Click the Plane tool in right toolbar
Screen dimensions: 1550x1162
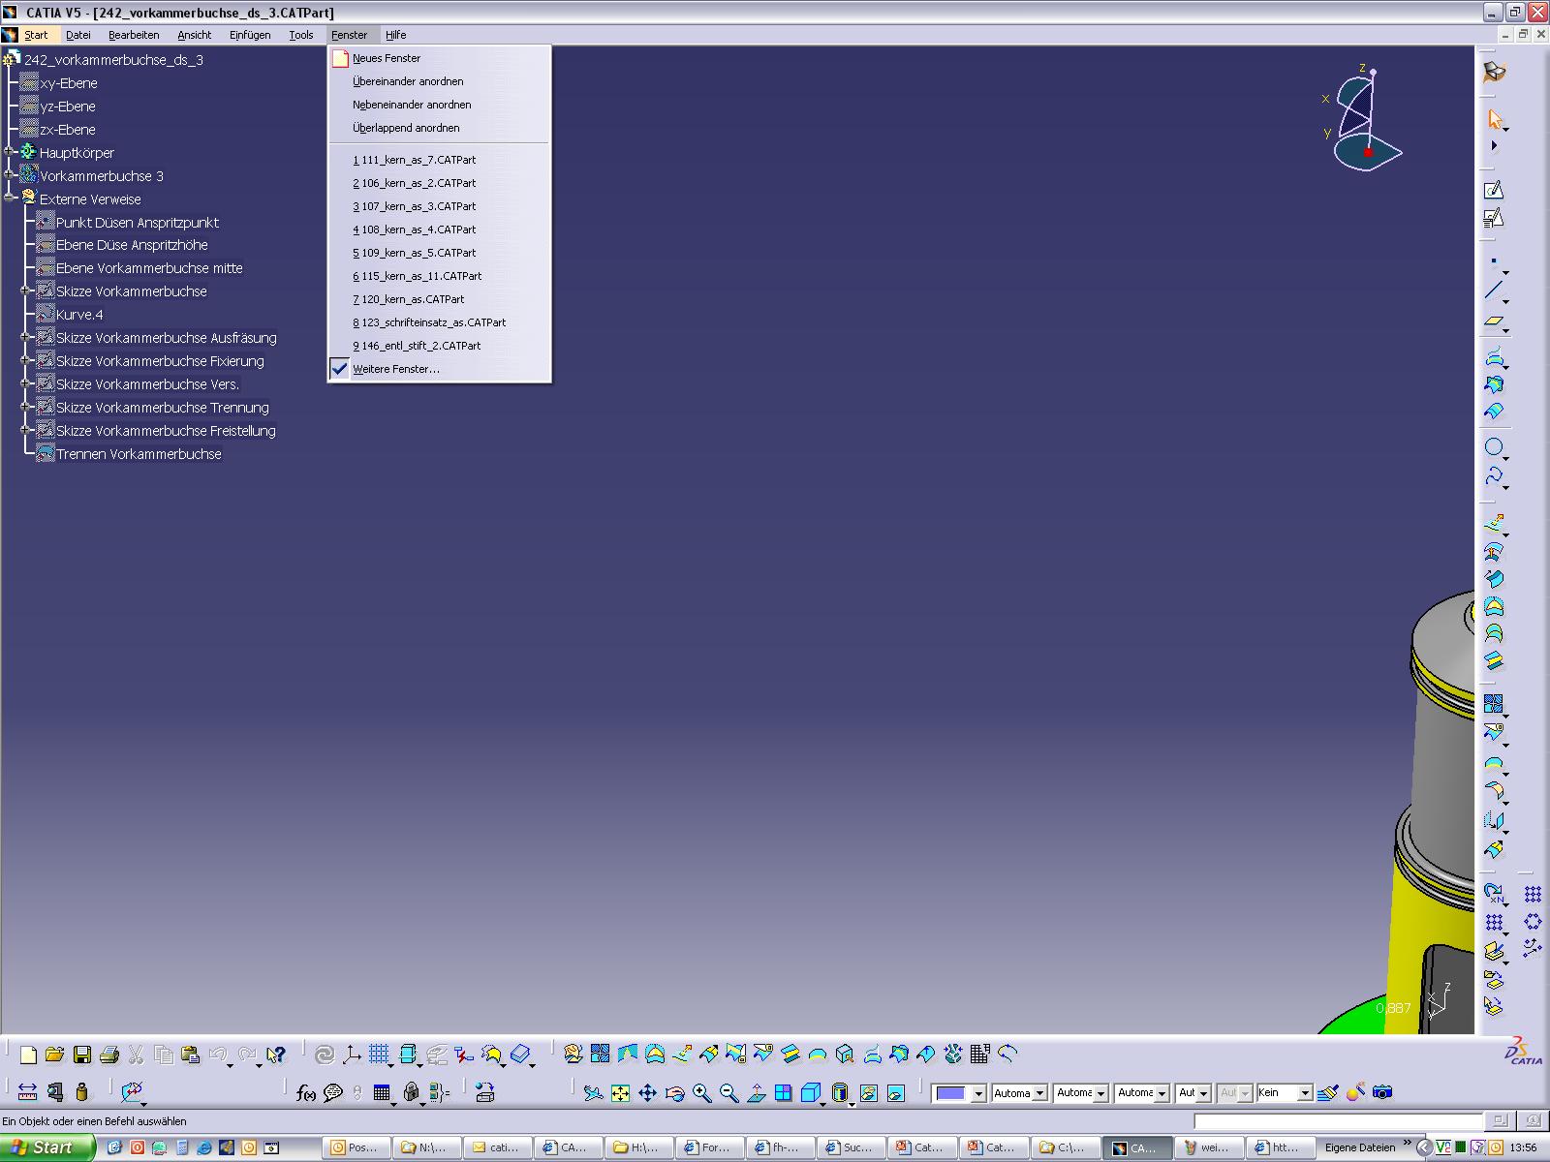(1494, 321)
